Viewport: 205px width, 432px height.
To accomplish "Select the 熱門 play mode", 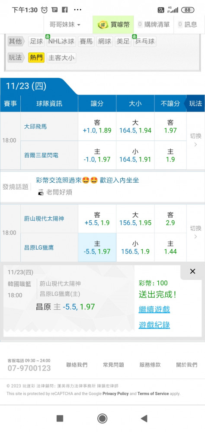I will [36, 57].
